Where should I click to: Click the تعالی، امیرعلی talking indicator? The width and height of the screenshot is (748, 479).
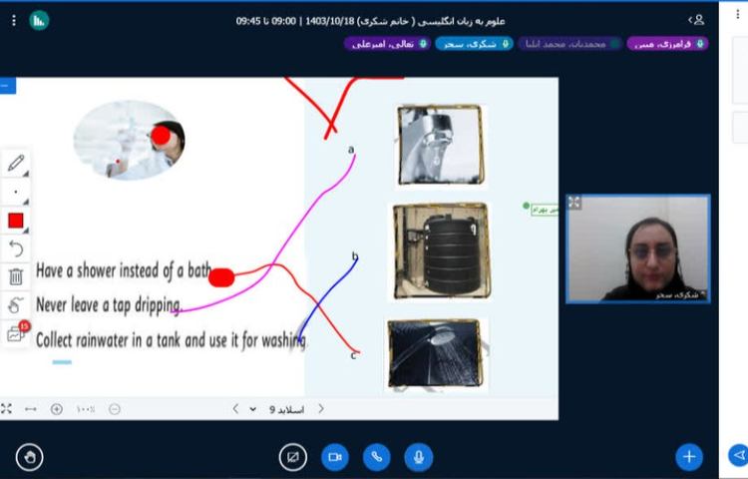(x=387, y=44)
